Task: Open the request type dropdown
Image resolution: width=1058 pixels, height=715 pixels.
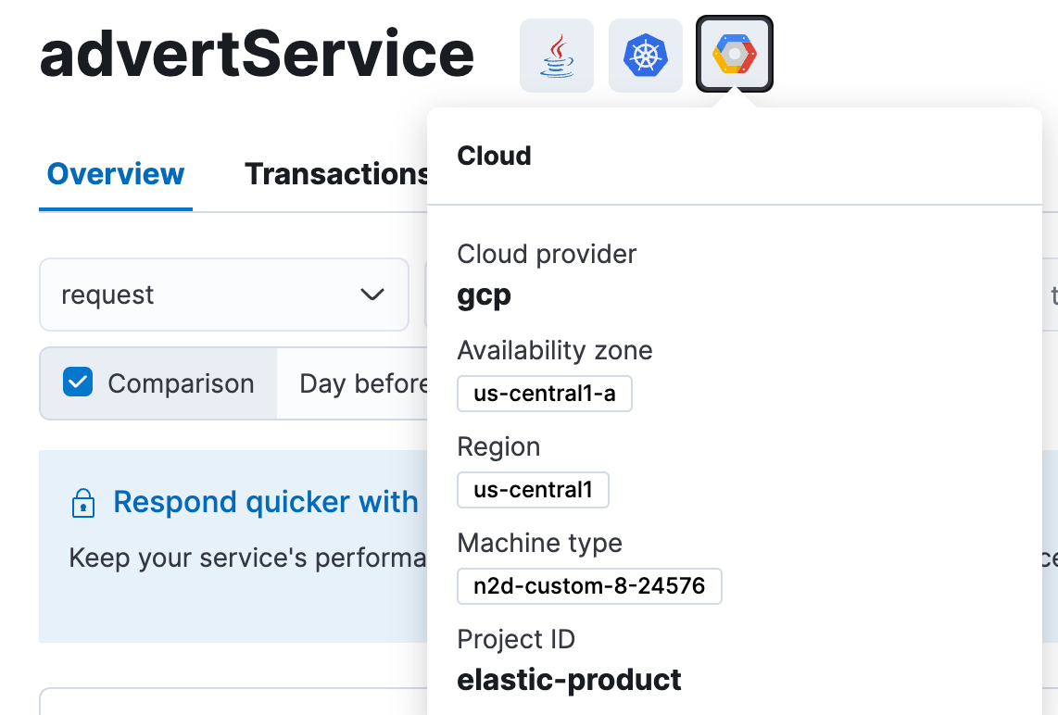Action: [x=222, y=295]
